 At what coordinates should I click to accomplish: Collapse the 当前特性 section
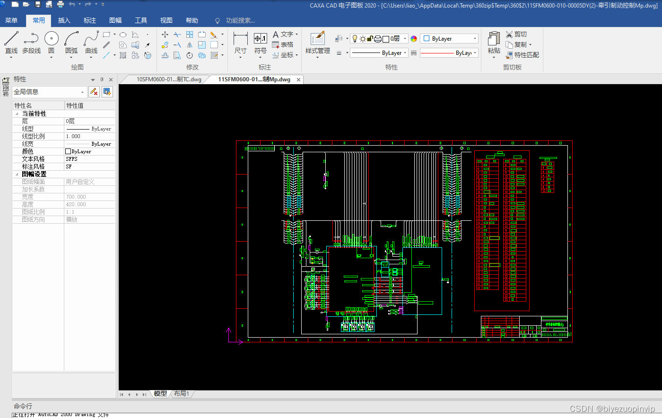click(x=17, y=114)
